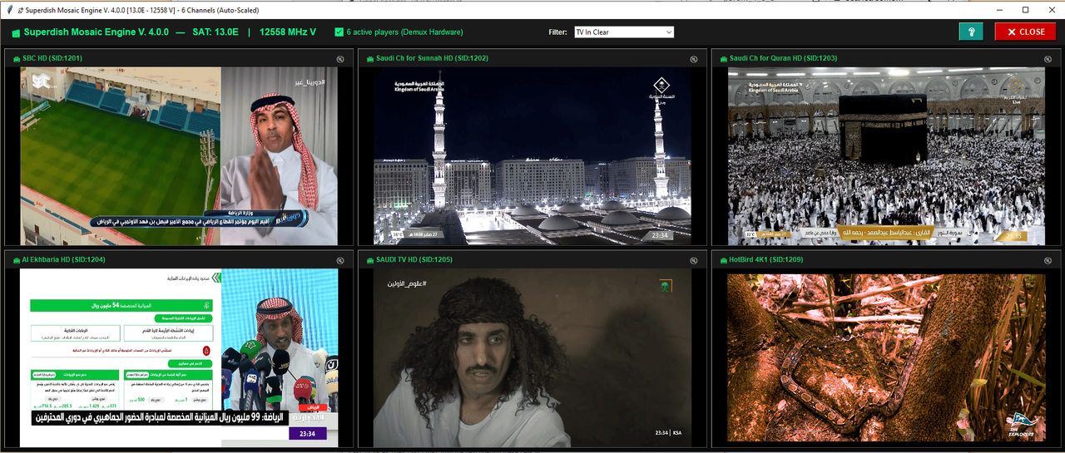Click the mute icon for SBC HD
1065x453 pixels.
(340, 59)
